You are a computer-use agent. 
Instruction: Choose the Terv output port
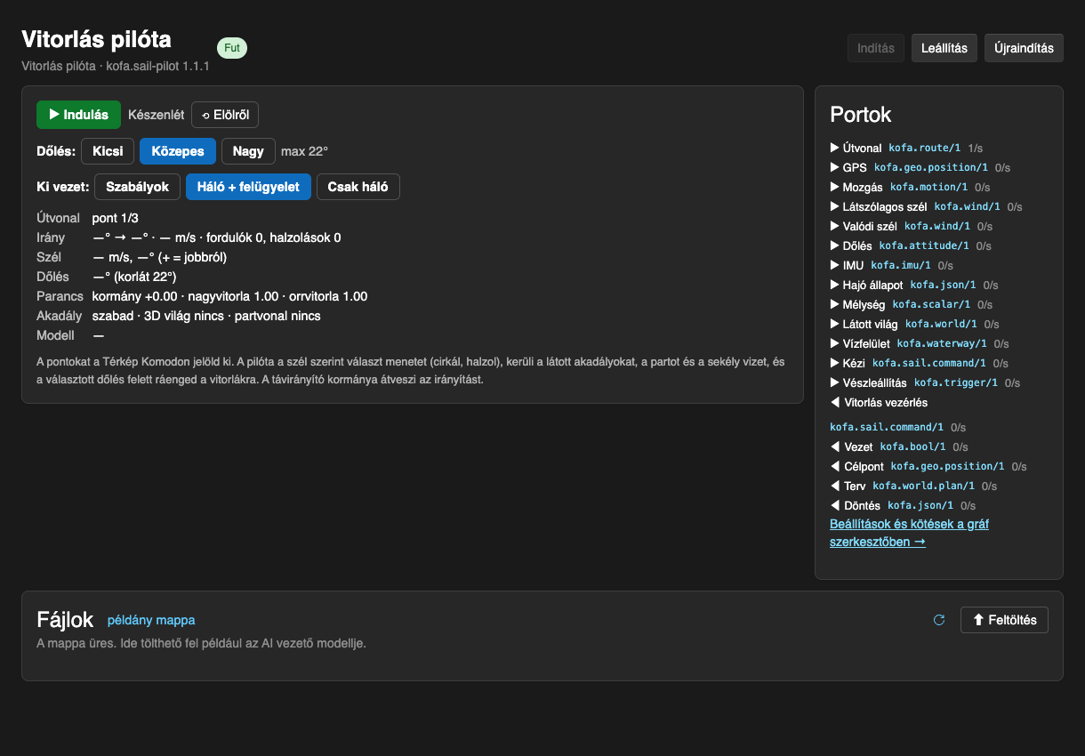tap(914, 486)
